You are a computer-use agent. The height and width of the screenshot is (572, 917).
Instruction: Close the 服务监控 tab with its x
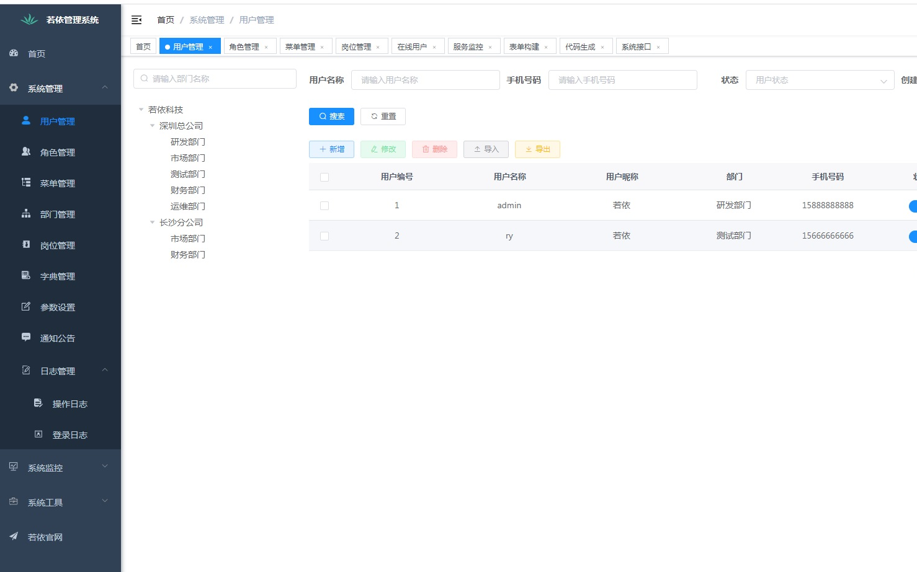click(490, 47)
